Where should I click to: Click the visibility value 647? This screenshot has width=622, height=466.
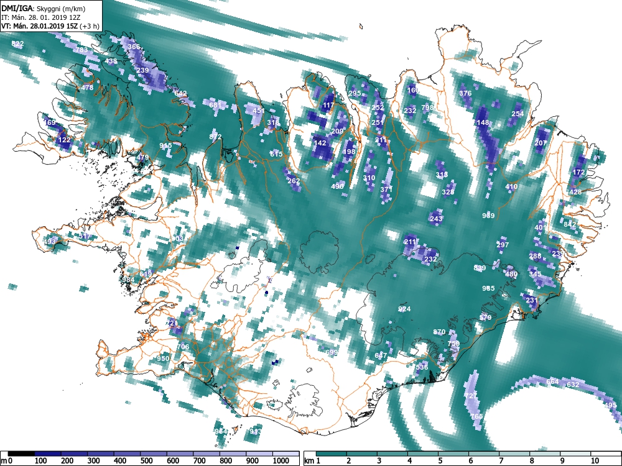[x=381, y=355]
